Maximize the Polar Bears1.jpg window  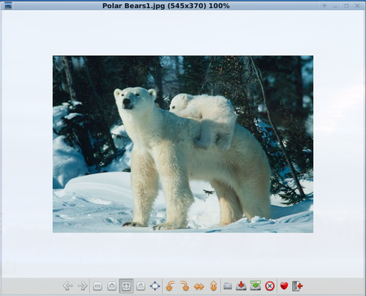(346, 6)
